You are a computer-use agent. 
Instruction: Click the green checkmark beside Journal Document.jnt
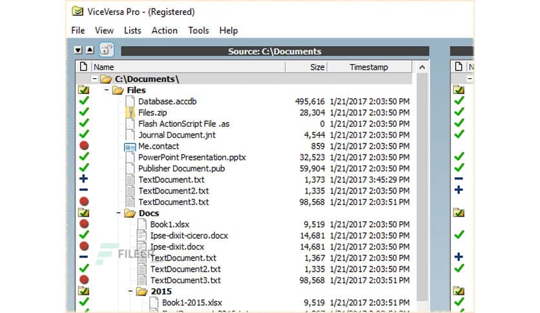coord(84,134)
